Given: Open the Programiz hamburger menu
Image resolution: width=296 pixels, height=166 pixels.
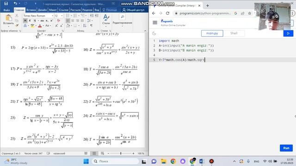Looking at the screenshot, I should (155, 23).
